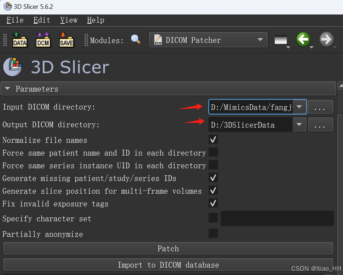This screenshot has width=343, height=275.
Task: Open the DCM load DICOM icon
Action: 43,40
